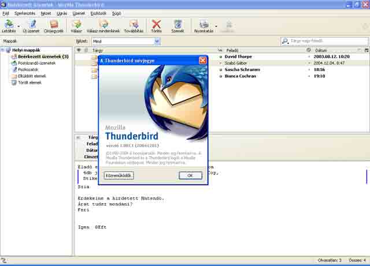Forward message with Továbbítás icon
370x266 pixels.
click(x=134, y=26)
